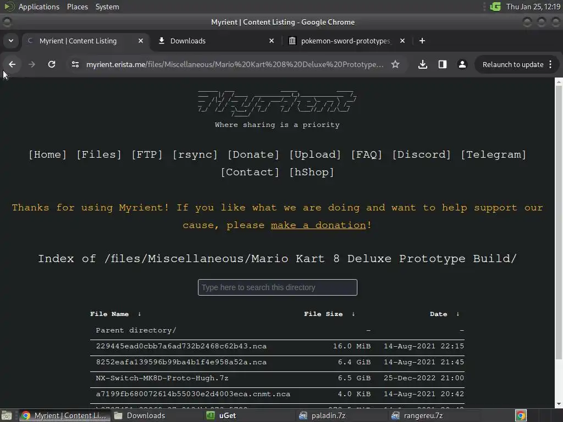The height and width of the screenshot is (422, 563).
Task: Click the Chrome icon at taskbar right
Action: 521,415
